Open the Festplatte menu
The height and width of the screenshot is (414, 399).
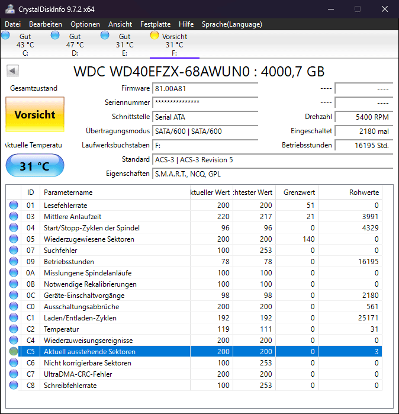(156, 24)
